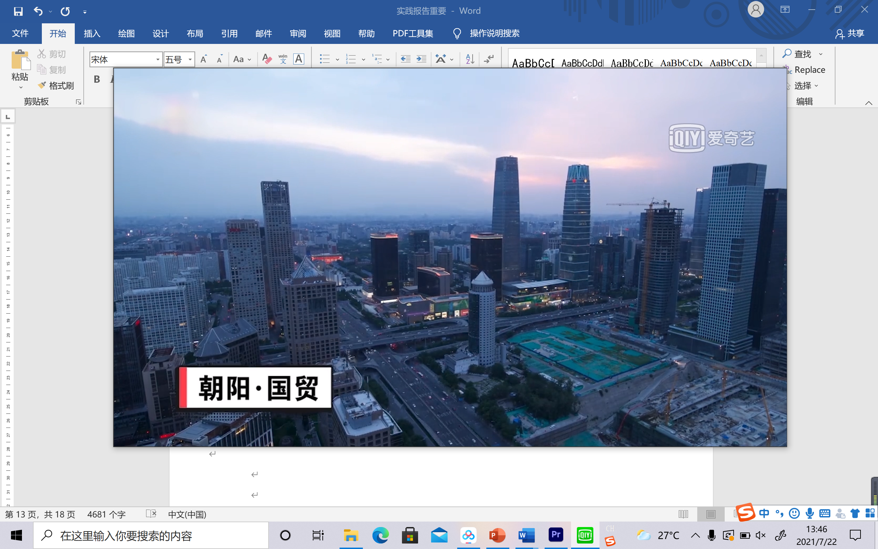
Task: Toggle Bold formatting
Action: (97, 79)
